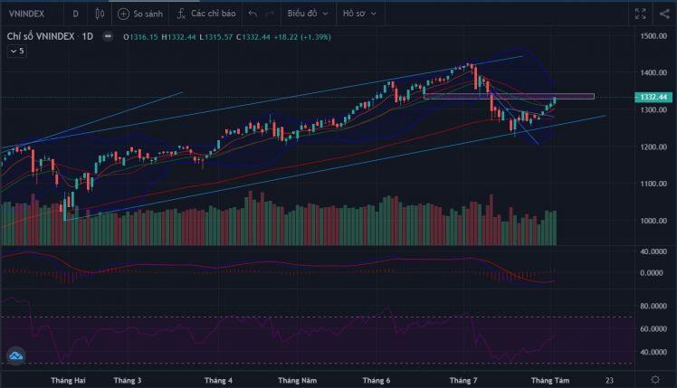Click the 1400.00 price scale label

coord(653,72)
